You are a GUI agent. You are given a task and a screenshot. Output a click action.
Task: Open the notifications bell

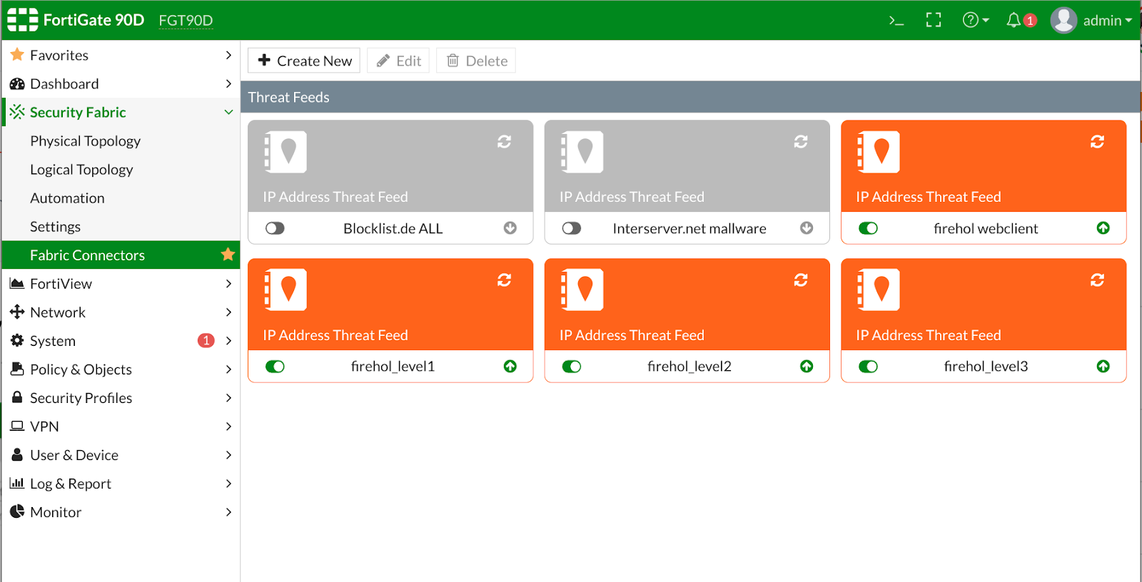(1014, 20)
